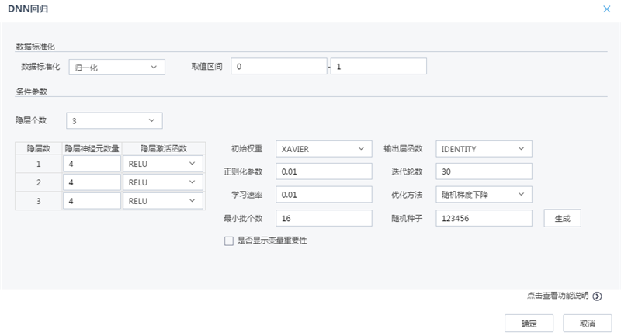Image resolution: width=621 pixels, height=336 pixels.
Task: Open the 优化方法 随机梯度下降 dropdown
Action: point(484,194)
